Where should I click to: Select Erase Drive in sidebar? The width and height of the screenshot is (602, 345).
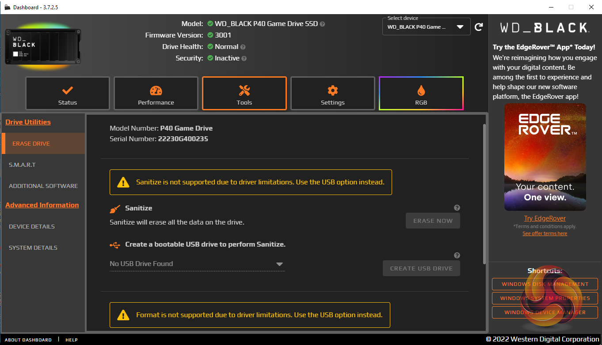click(x=43, y=143)
